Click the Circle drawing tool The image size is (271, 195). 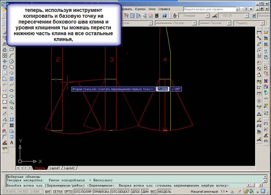12,61
